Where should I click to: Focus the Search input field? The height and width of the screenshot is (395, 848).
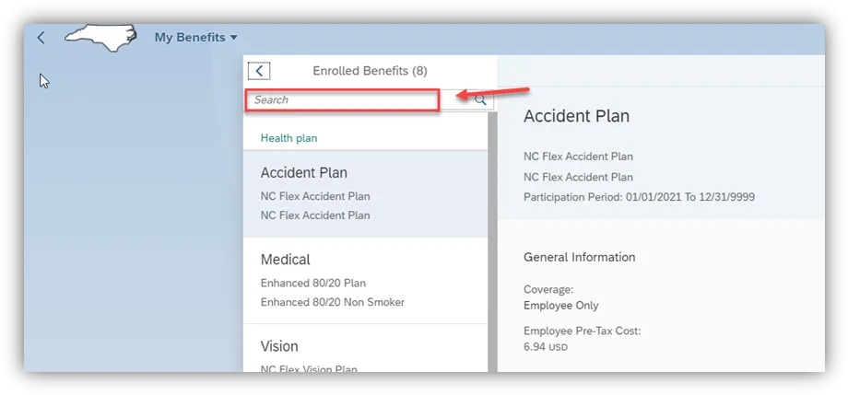point(341,99)
